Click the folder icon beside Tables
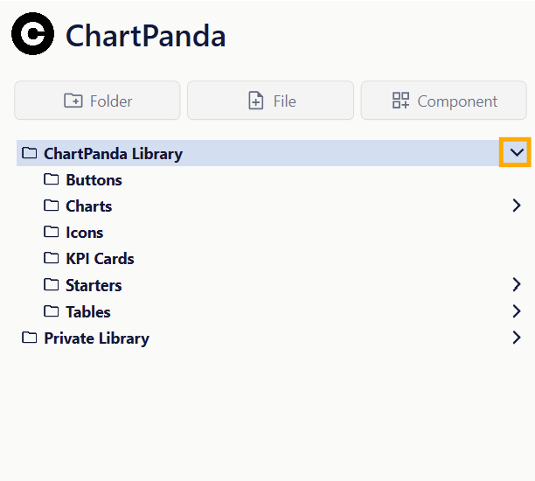 [52, 311]
